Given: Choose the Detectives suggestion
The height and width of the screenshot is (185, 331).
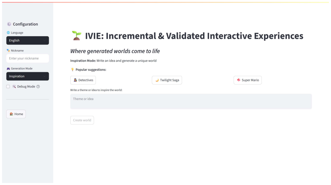Looking at the screenshot, I should 83,80.
